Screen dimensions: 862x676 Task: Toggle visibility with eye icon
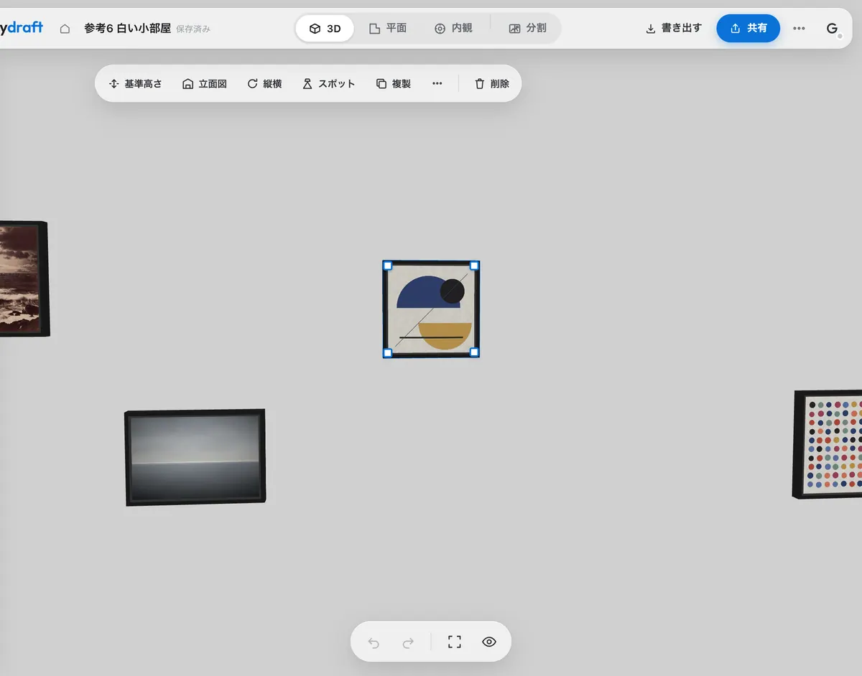pyautogui.click(x=489, y=642)
